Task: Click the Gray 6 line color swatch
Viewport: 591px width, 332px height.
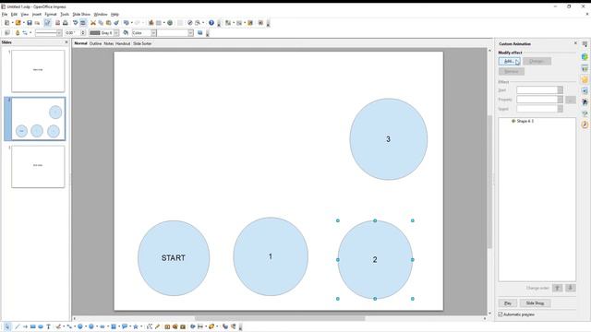Action: (x=95, y=33)
